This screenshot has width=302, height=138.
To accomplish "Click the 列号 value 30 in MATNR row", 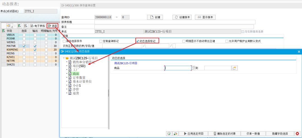I will coord(55,46).
